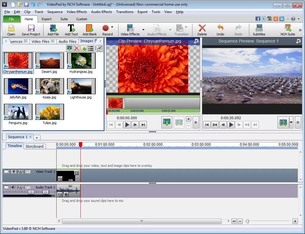
Task: Expand more options in Clip Preview controls
Action: 196,122
